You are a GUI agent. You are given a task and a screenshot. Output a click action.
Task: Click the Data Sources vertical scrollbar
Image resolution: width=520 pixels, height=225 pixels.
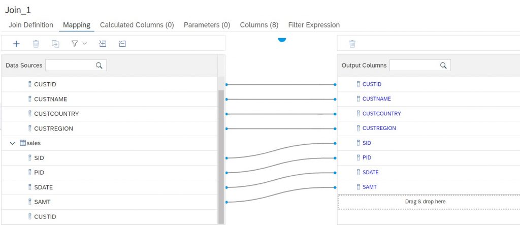click(220, 156)
